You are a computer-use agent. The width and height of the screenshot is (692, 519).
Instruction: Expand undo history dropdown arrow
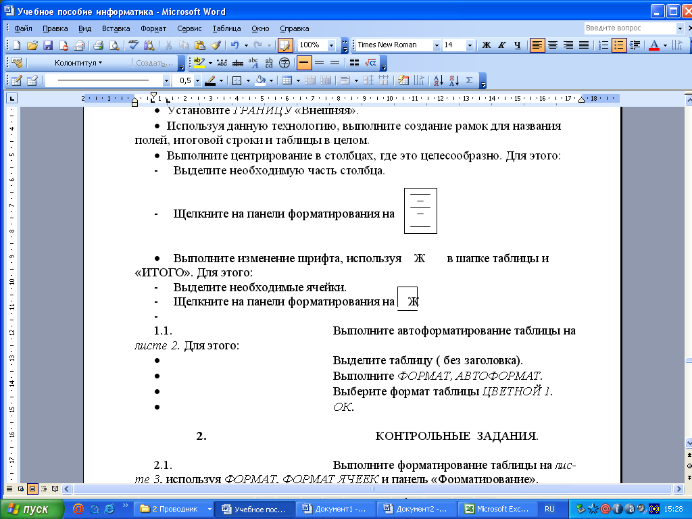point(246,45)
